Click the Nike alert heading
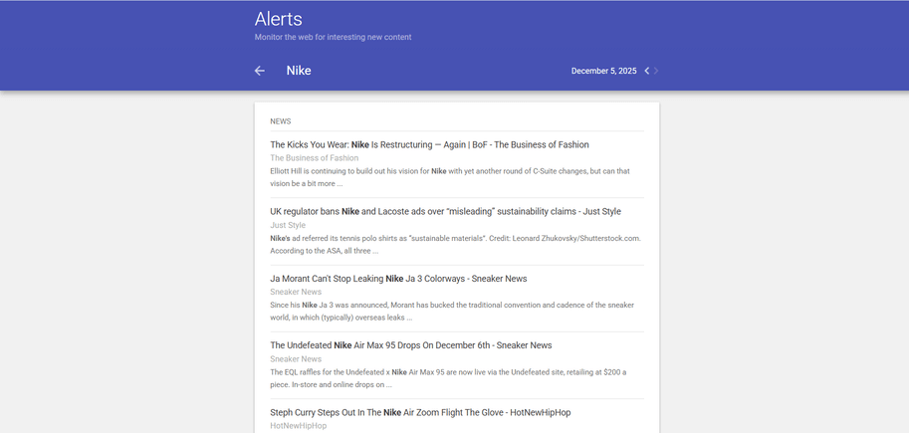The width and height of the screenshot is (909, 433). point(299,71)
